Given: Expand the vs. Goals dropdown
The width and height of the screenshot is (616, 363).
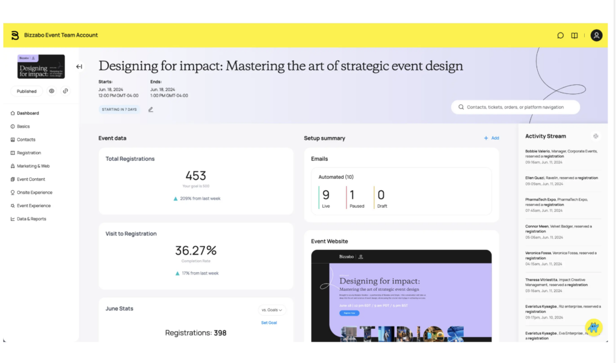Looking at the screenshot, I should point(272,310).
